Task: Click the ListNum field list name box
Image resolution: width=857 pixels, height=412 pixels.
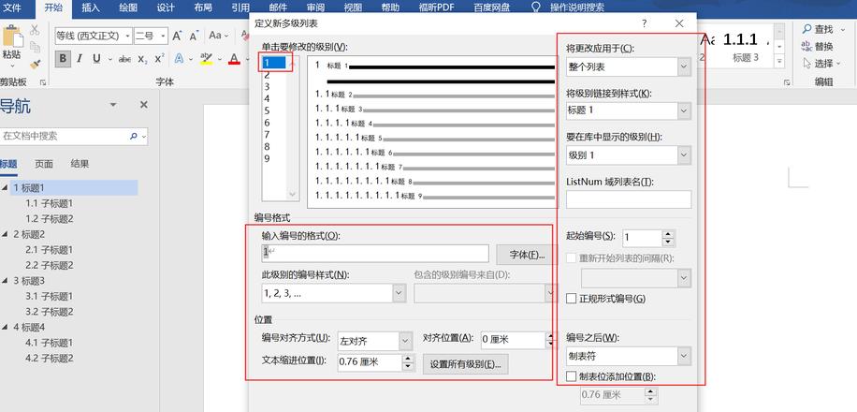Action: coord(629,199)
